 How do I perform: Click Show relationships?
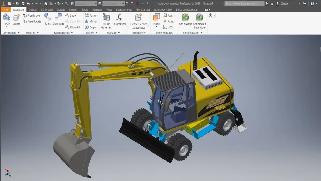pyautogui.click(x=71, y=16)
